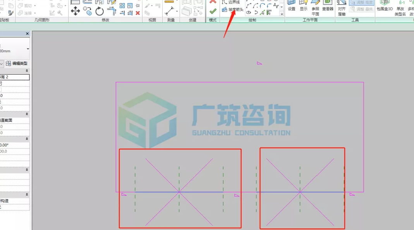Viewport: 414px width, 230px height.
Task: Collapse the properties section containing 标高 2
Action: pos(27,71)
